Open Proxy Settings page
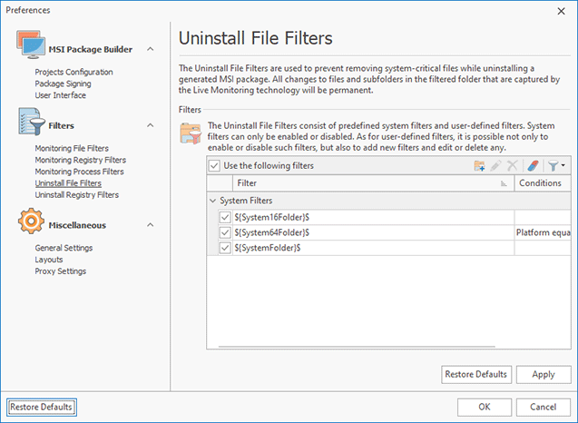This screenshot has width=578, height=423. pos(61,271)
